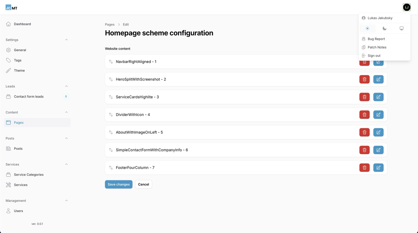This screenshot has height=233, width=418.
Task: Open Tags settings via the tag icon
Action: (8, 60)
